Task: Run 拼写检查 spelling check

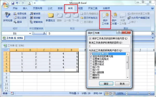Action: click(x=8, y=17)
